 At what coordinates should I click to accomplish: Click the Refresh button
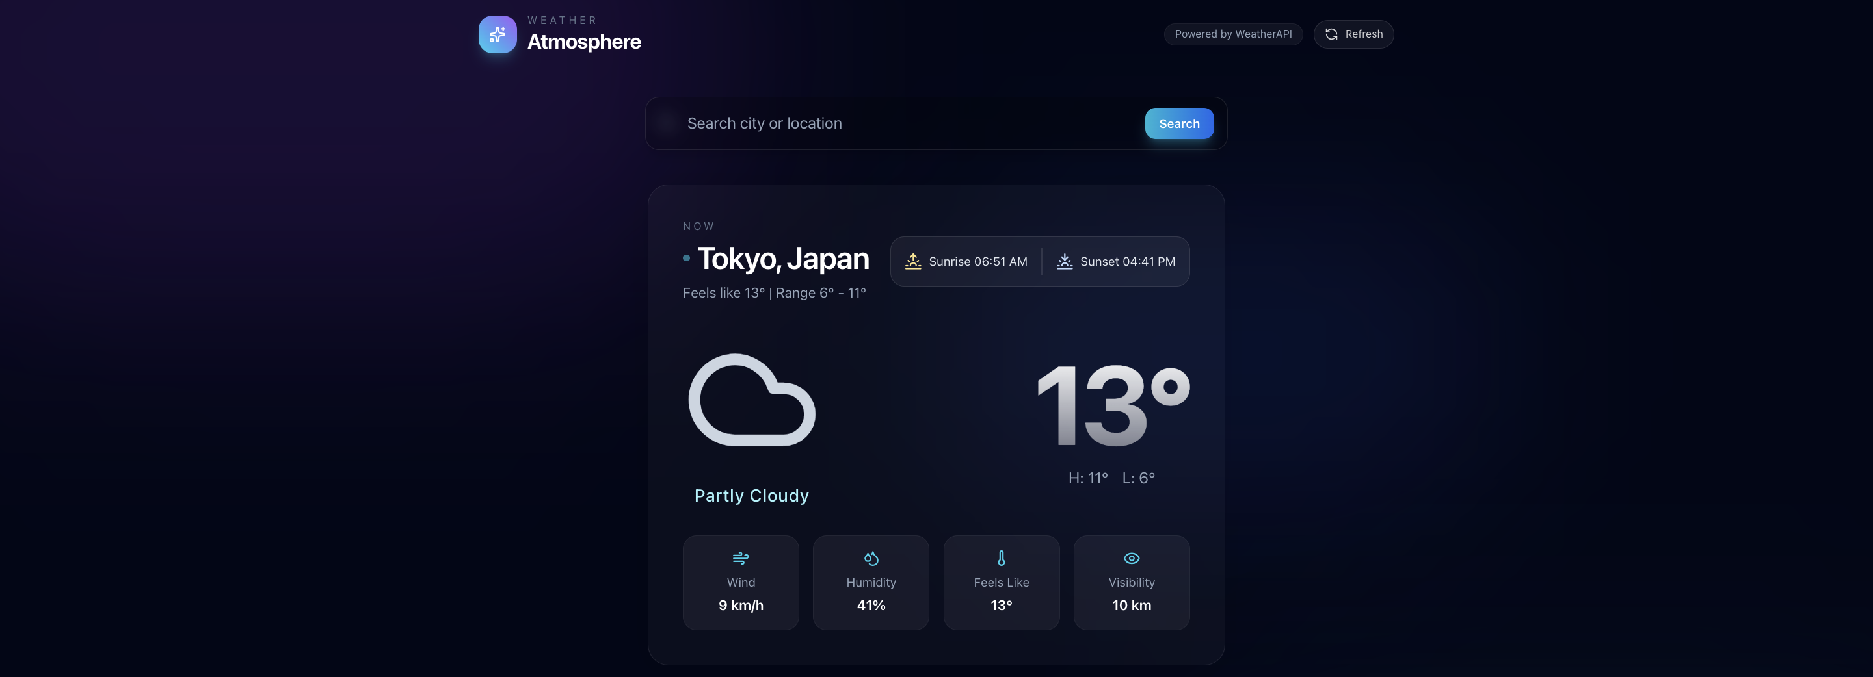click(1353, 34)
